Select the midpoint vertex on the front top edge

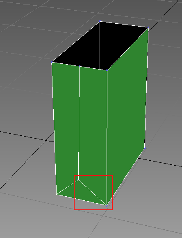point(80,66)
